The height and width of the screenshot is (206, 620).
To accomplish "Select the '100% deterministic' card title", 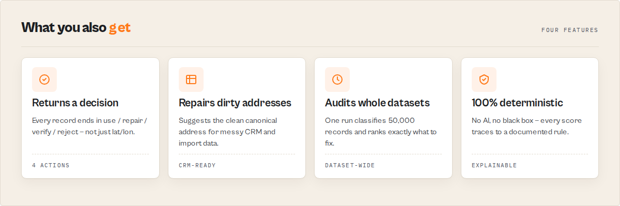I will [517, 103].
